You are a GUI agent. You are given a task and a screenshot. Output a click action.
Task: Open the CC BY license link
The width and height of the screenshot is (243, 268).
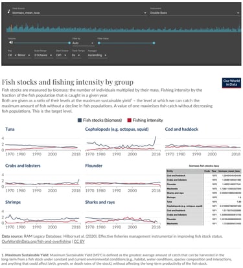[79, 241]
